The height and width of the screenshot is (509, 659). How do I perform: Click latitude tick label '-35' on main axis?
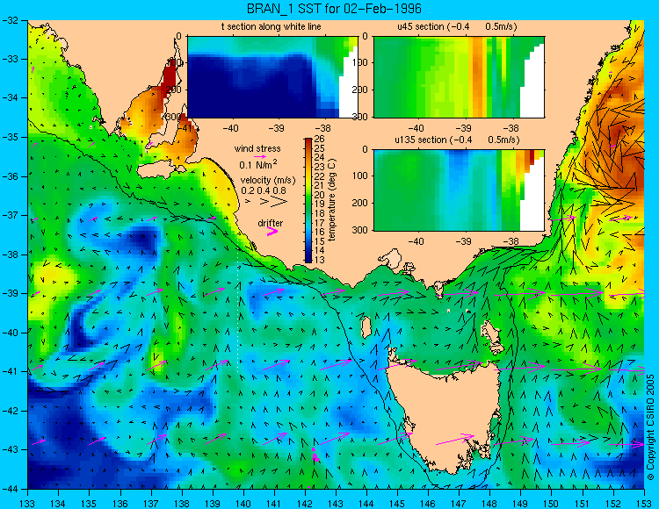(x=10, y=137)
